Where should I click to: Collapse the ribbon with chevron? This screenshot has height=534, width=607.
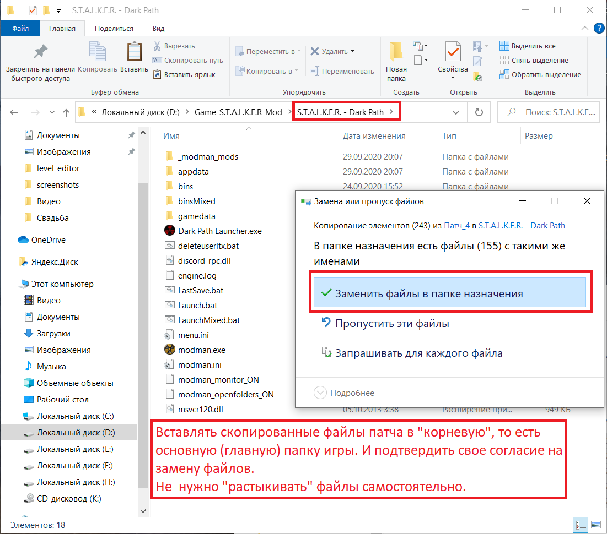585,28
